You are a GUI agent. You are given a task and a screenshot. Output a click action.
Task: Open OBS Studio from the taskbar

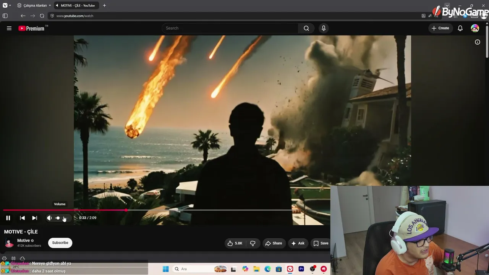[313, 269]
